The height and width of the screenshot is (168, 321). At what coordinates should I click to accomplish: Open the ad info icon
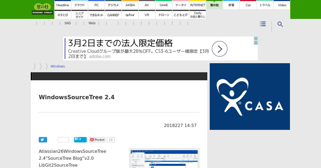[256, 43]
